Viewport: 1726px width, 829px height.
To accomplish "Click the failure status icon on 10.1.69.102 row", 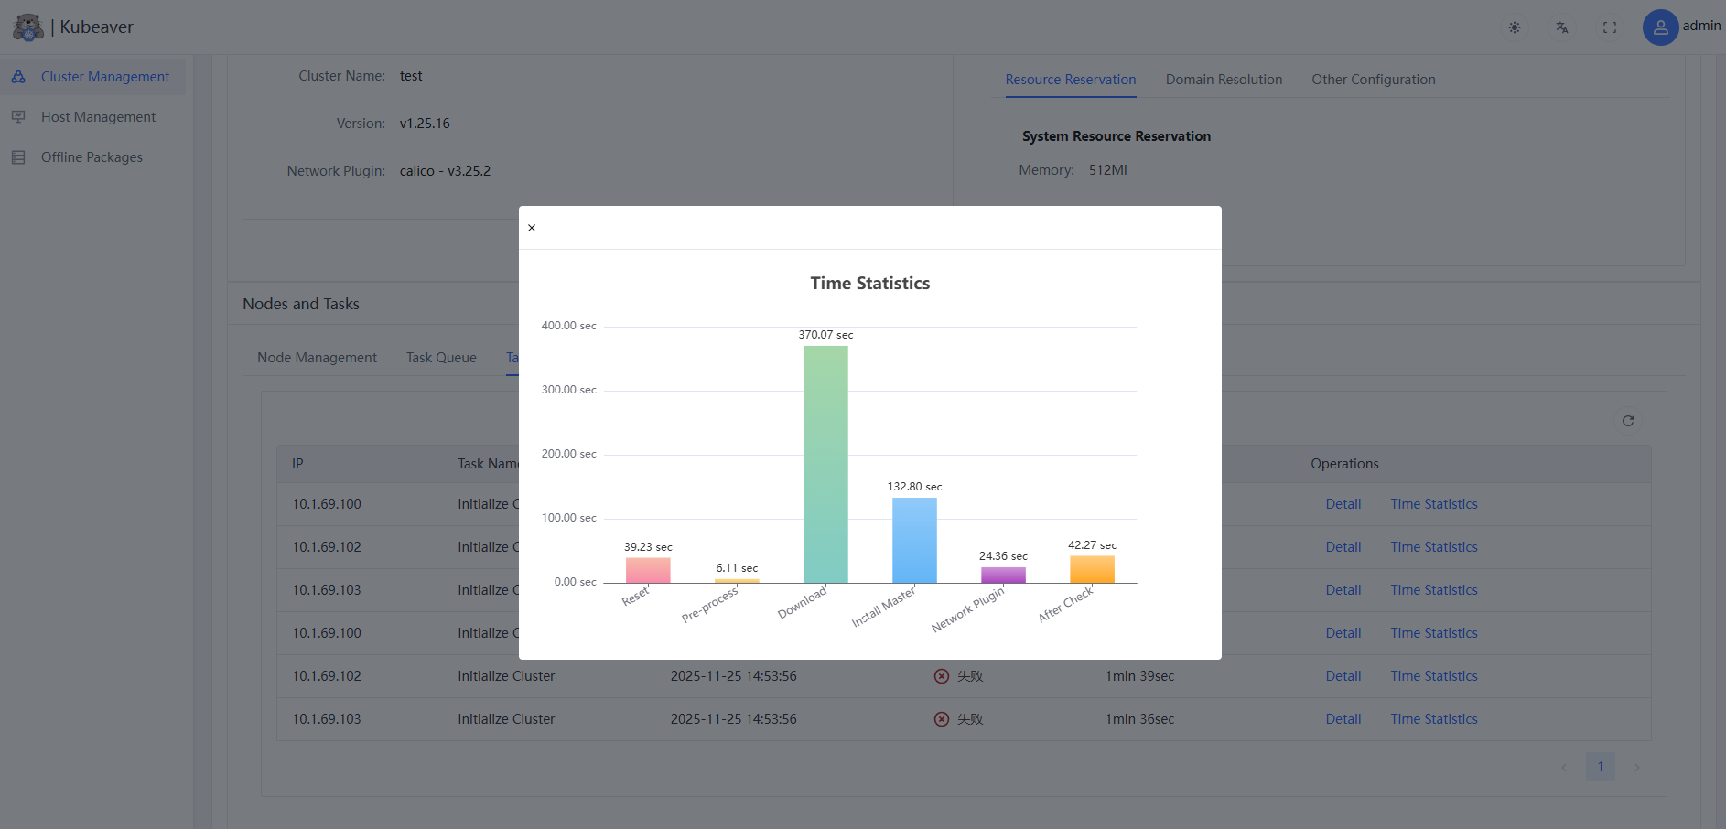I will click(941, 676).
